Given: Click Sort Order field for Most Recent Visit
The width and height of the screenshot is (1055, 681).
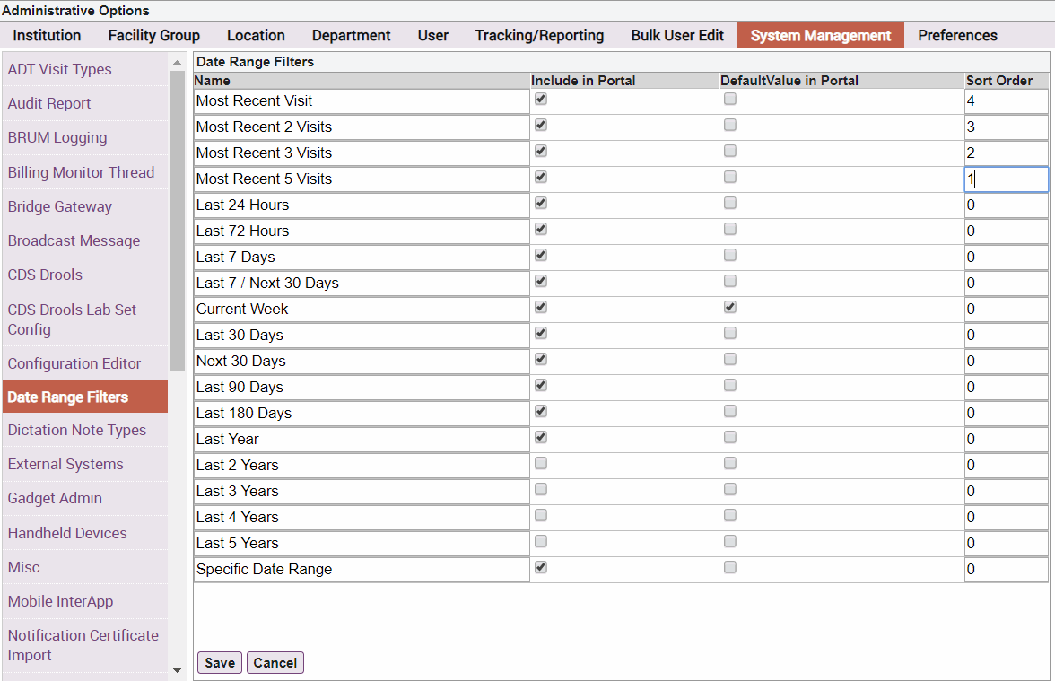Looking at the screenshot, I should tap(1007, 100).
